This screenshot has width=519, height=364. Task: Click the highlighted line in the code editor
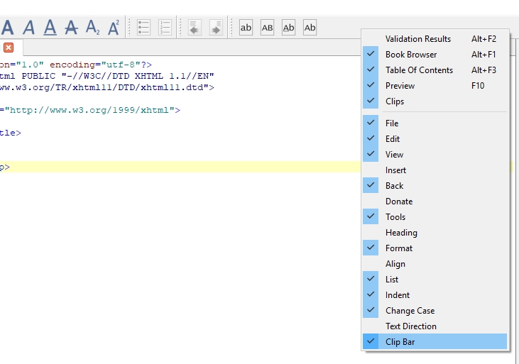tap(177, 167)
